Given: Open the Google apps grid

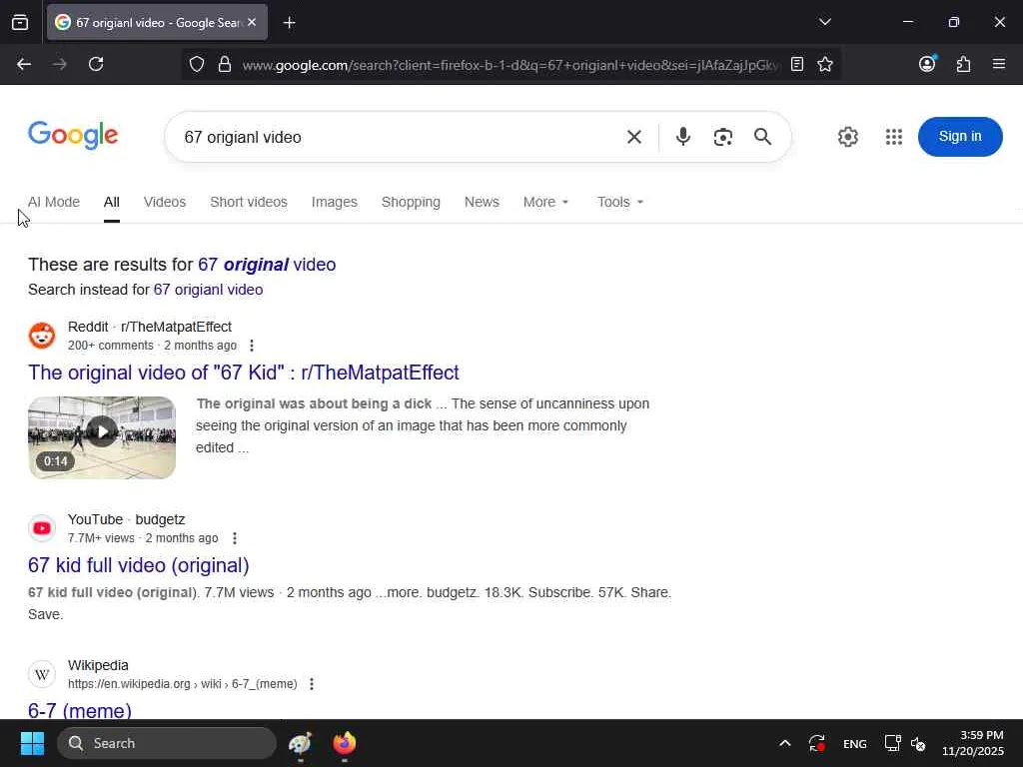Looking at the screenshot, I should coord(894,137).
